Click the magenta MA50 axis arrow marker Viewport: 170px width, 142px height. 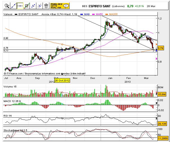[x=156, y=59]
